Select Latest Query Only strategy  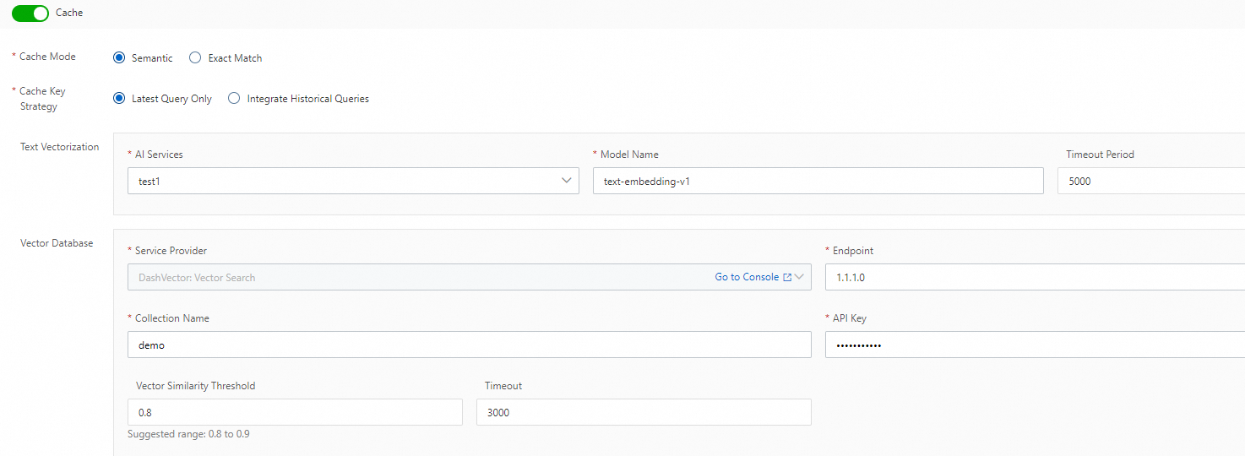[119, 99]
